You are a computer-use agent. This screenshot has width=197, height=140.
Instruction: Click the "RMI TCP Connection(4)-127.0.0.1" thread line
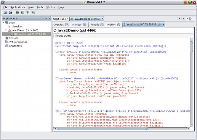(x=122, y=111)
